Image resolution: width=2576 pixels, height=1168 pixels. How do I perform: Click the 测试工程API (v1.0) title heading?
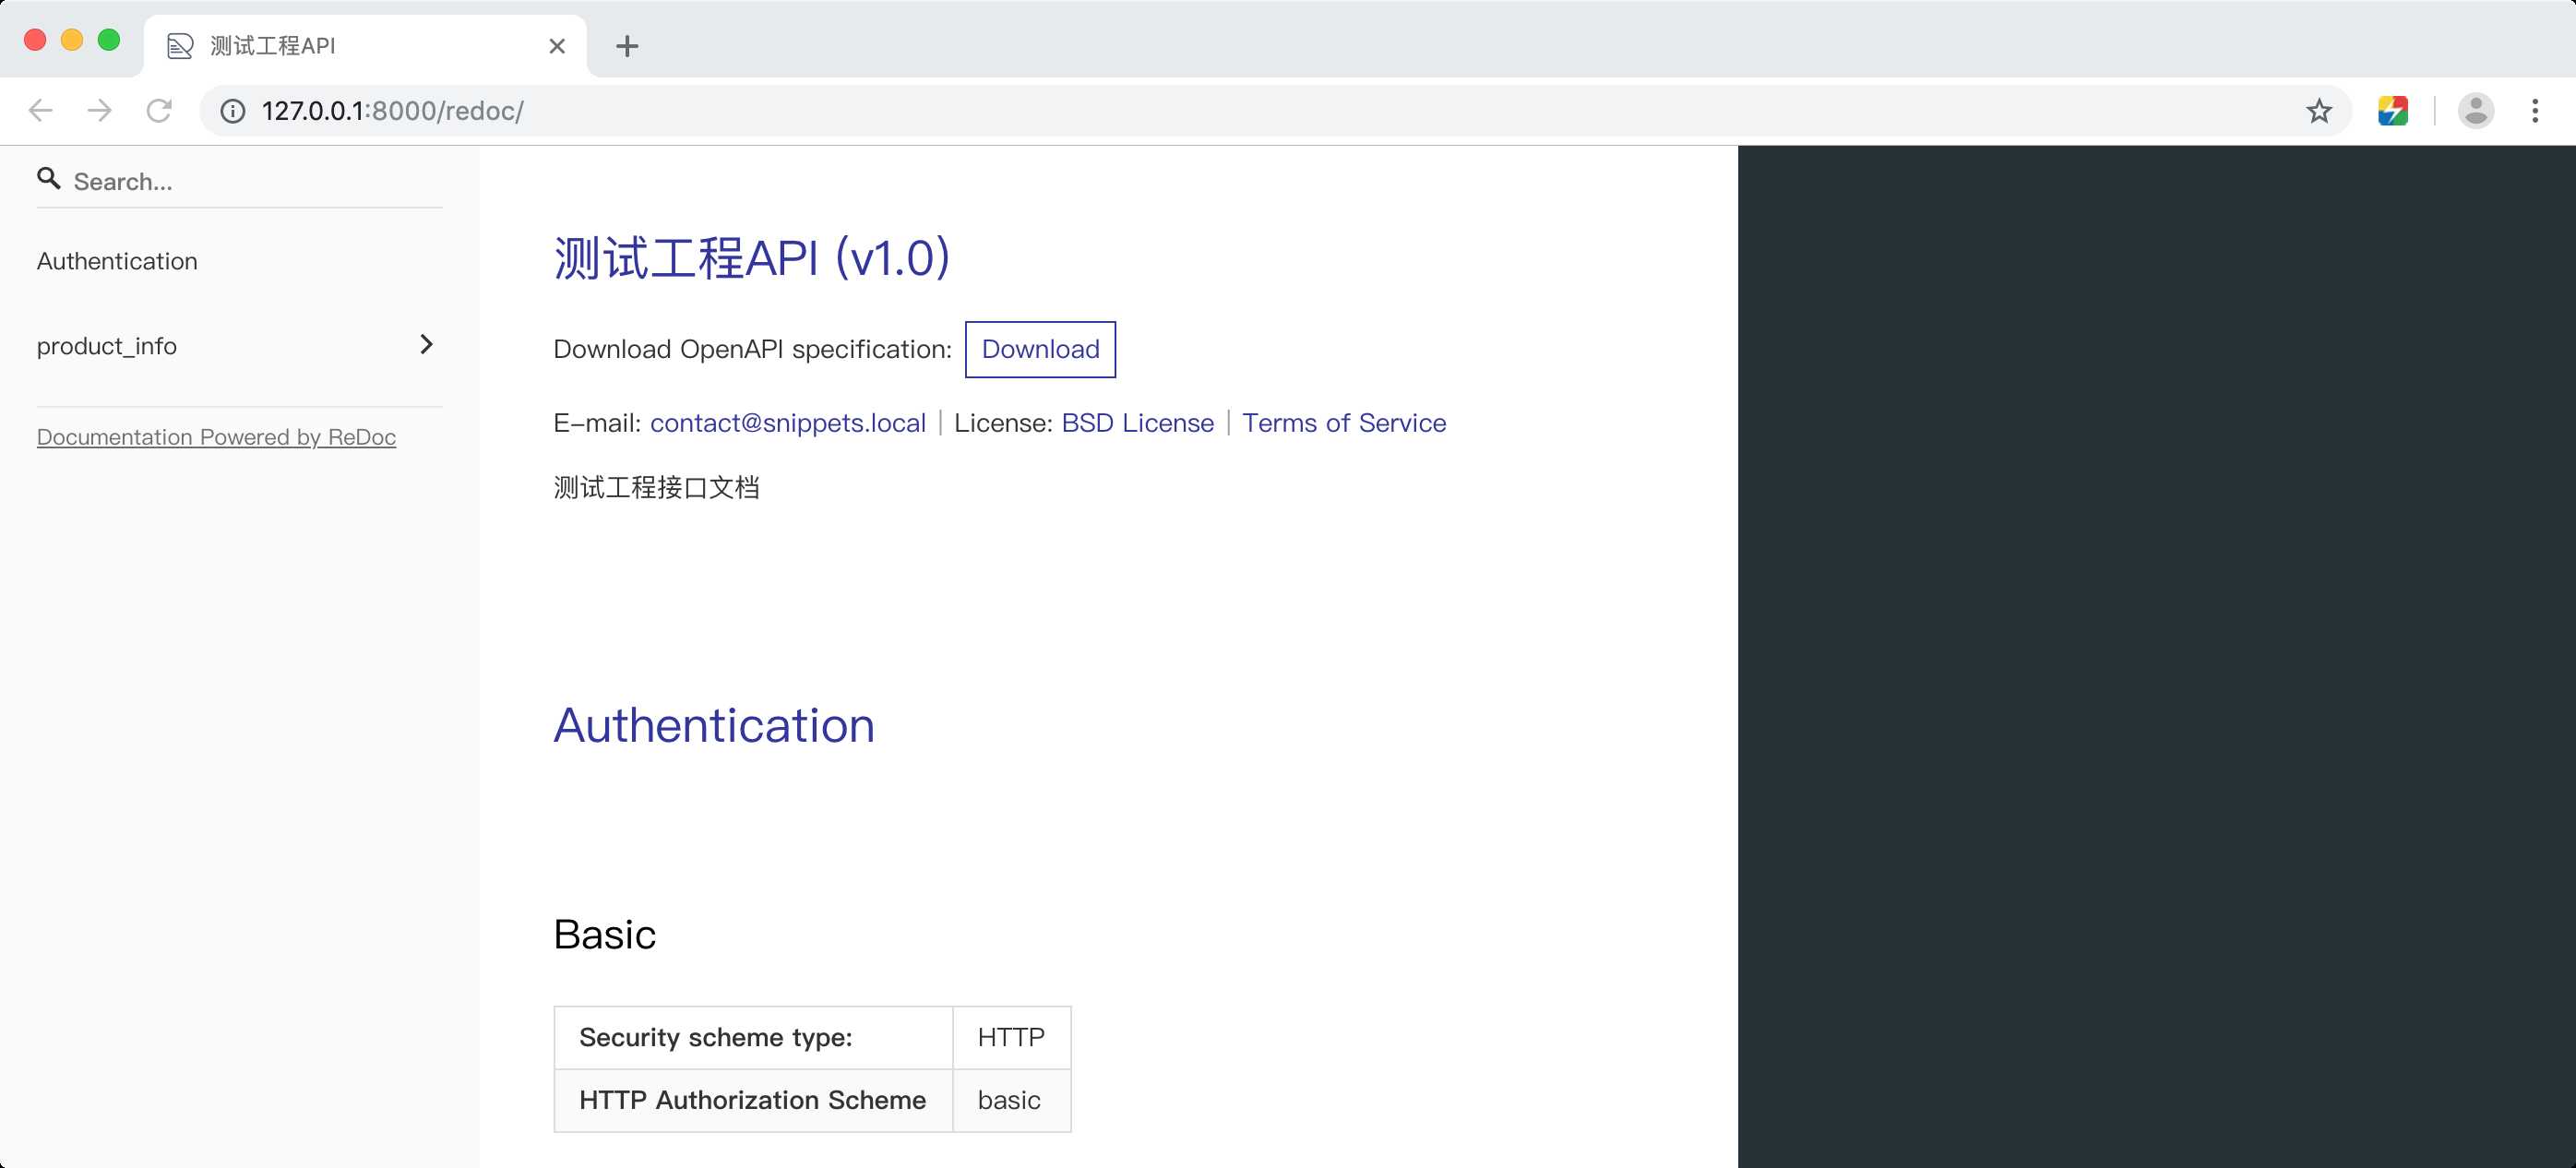click(x=751, y=258)
